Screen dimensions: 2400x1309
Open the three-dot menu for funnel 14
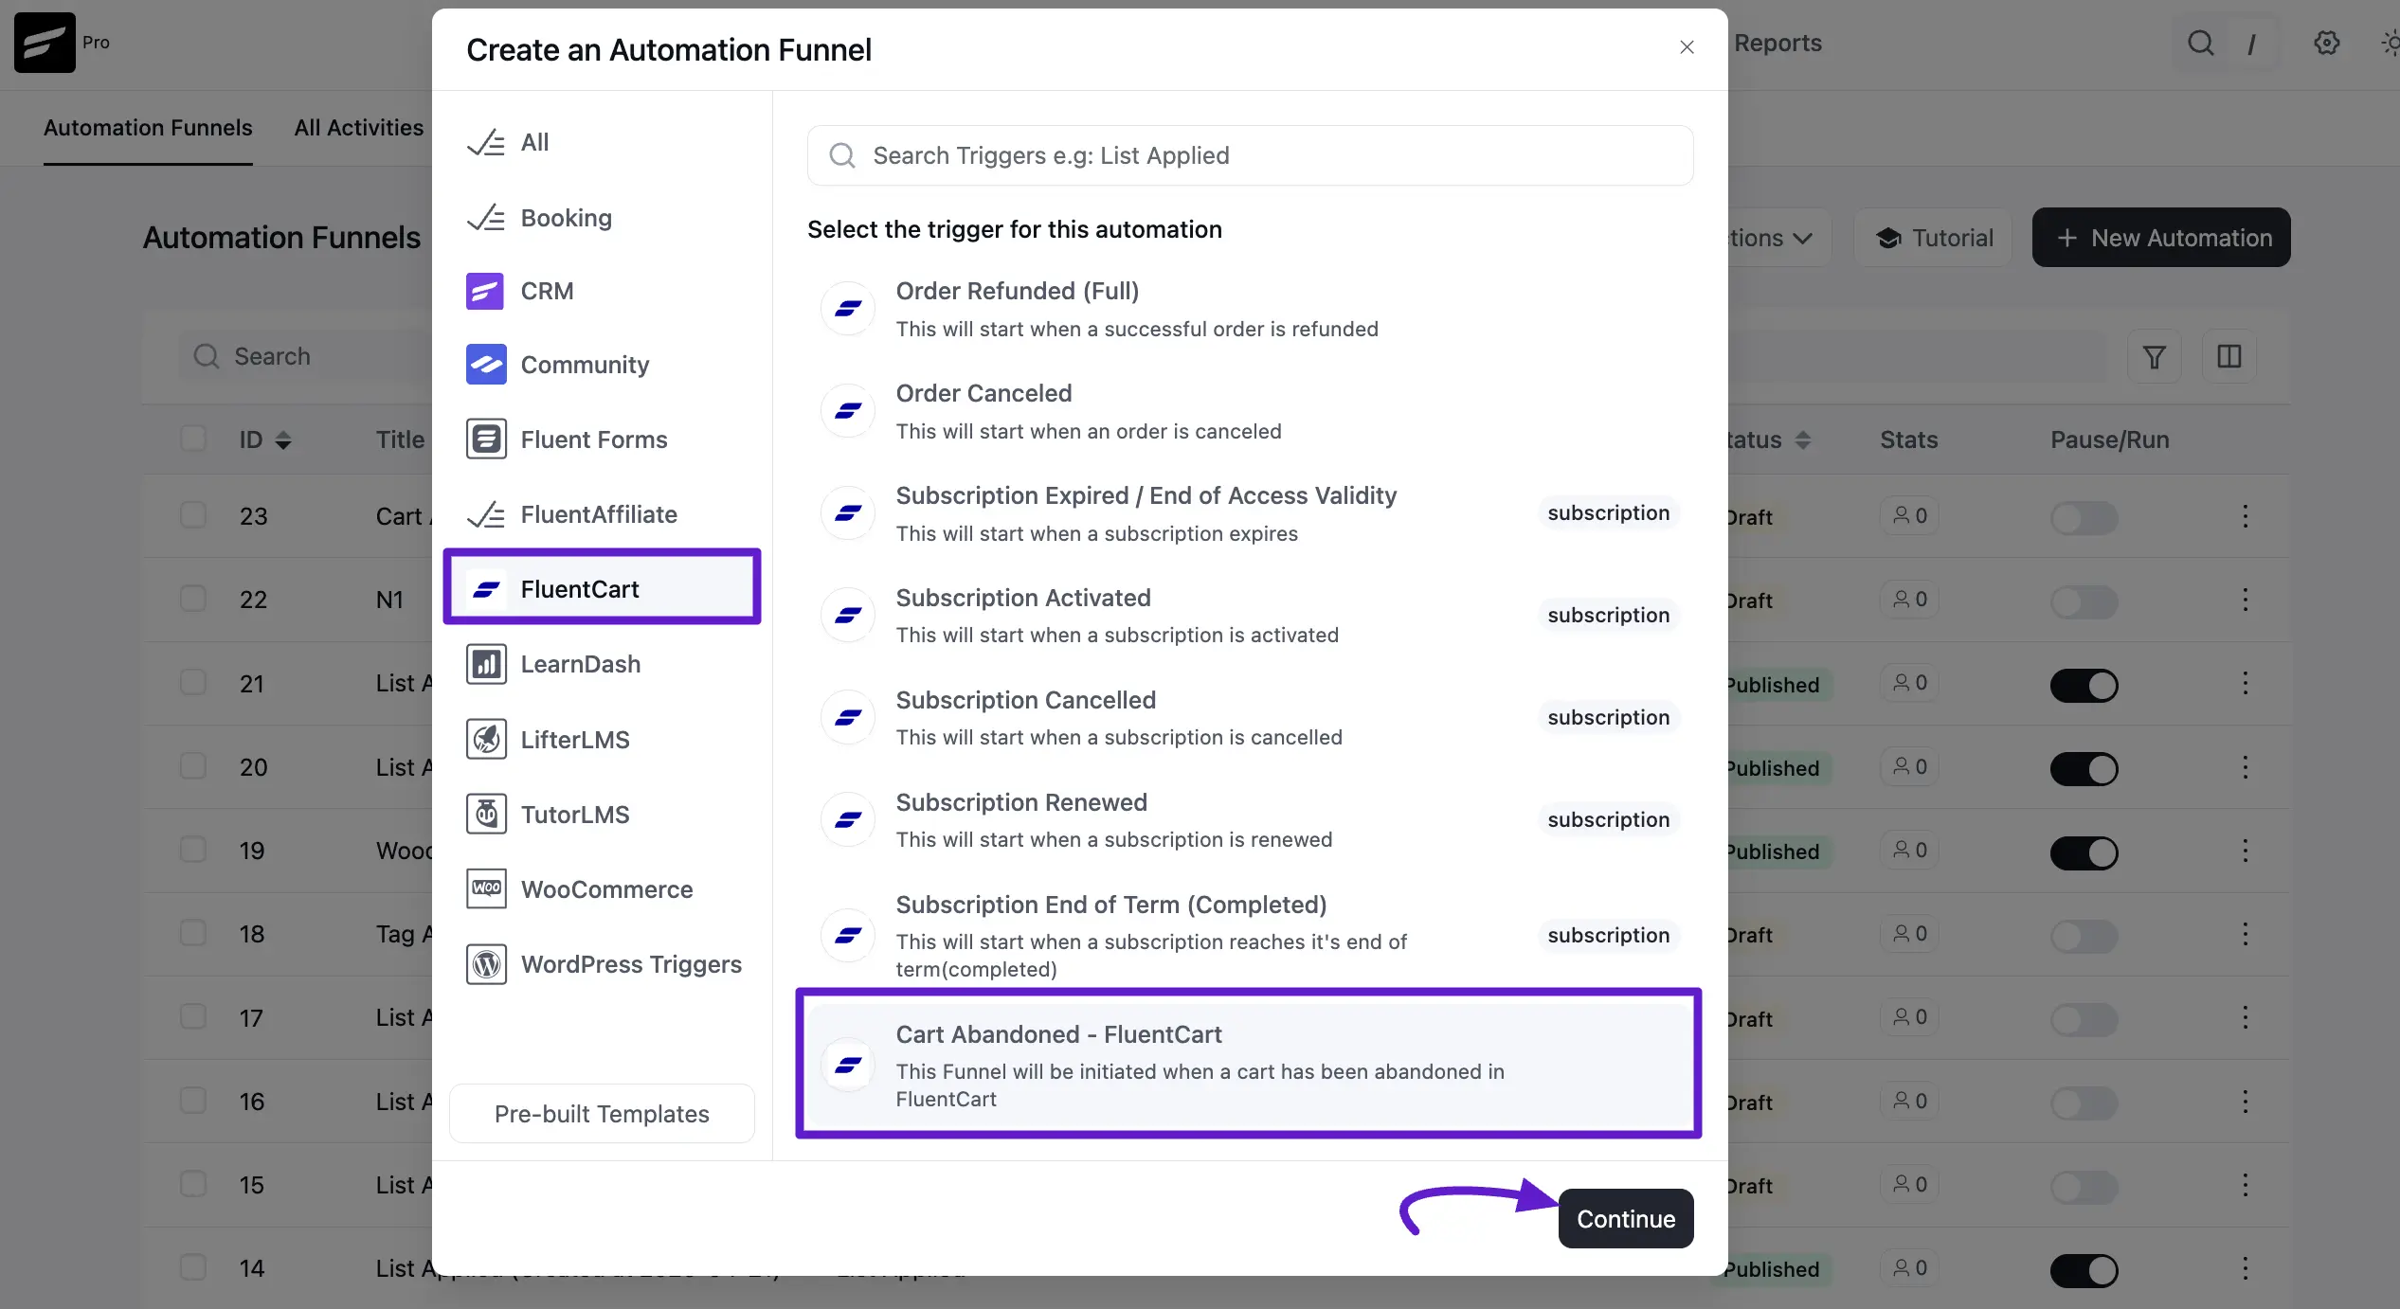[x=2245, y=1268]
